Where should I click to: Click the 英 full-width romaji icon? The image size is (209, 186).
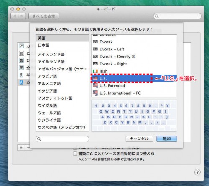pyautogui.click(x=21, y=68)
